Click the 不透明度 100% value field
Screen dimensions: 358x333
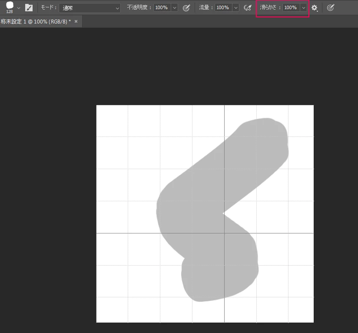[x=162, y=7]
